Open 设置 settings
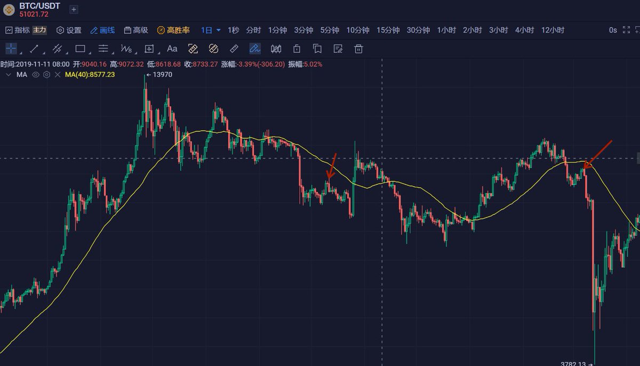 coord(69,30)
